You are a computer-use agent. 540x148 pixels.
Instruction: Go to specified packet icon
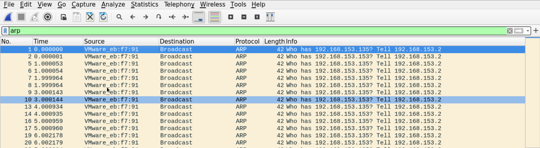[159, 17]
